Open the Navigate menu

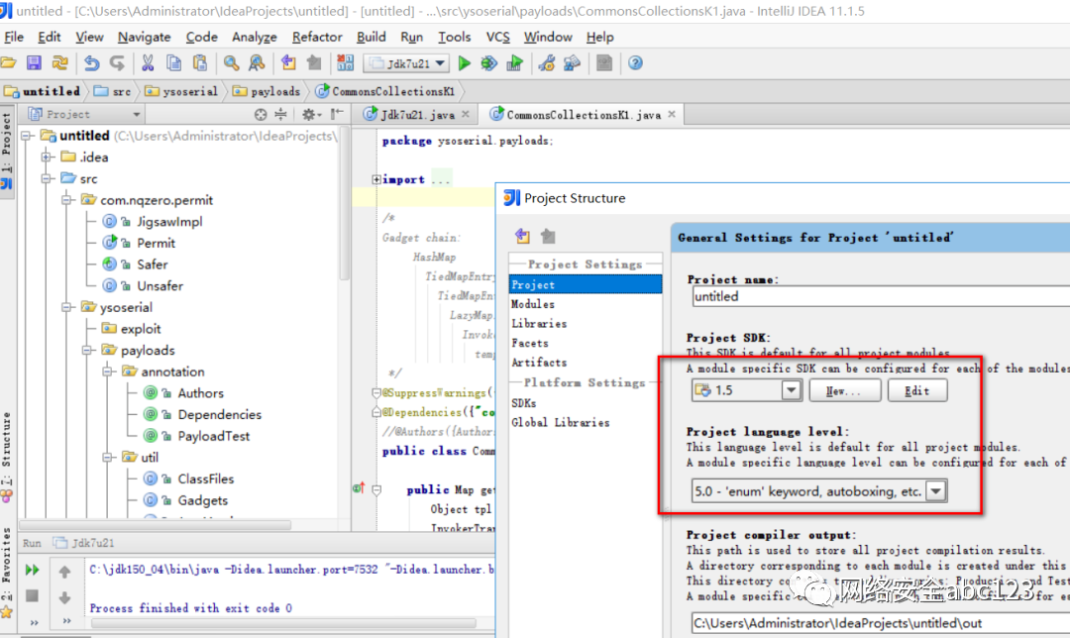click(x=144, y=37)
